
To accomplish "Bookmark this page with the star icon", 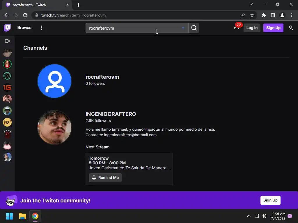I will 252,15.
